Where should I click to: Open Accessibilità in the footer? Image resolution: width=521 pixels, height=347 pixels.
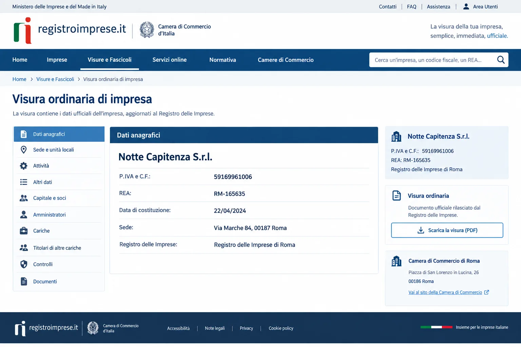[x=178, y=328]
